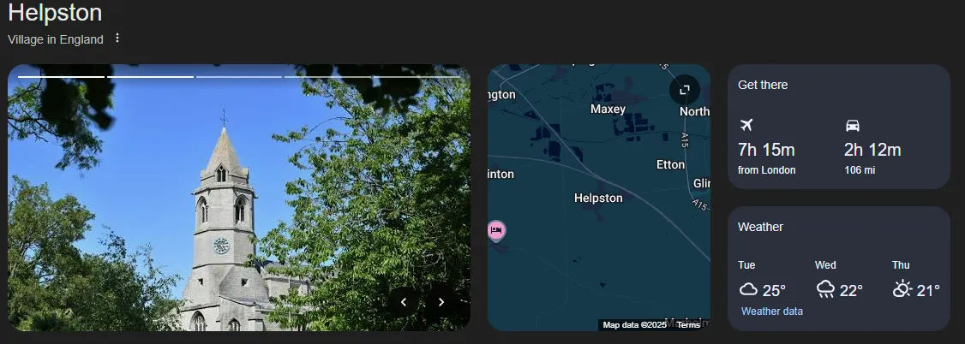
Task: Click Wednesday's rain cloud icon
Action: [825, 289]
